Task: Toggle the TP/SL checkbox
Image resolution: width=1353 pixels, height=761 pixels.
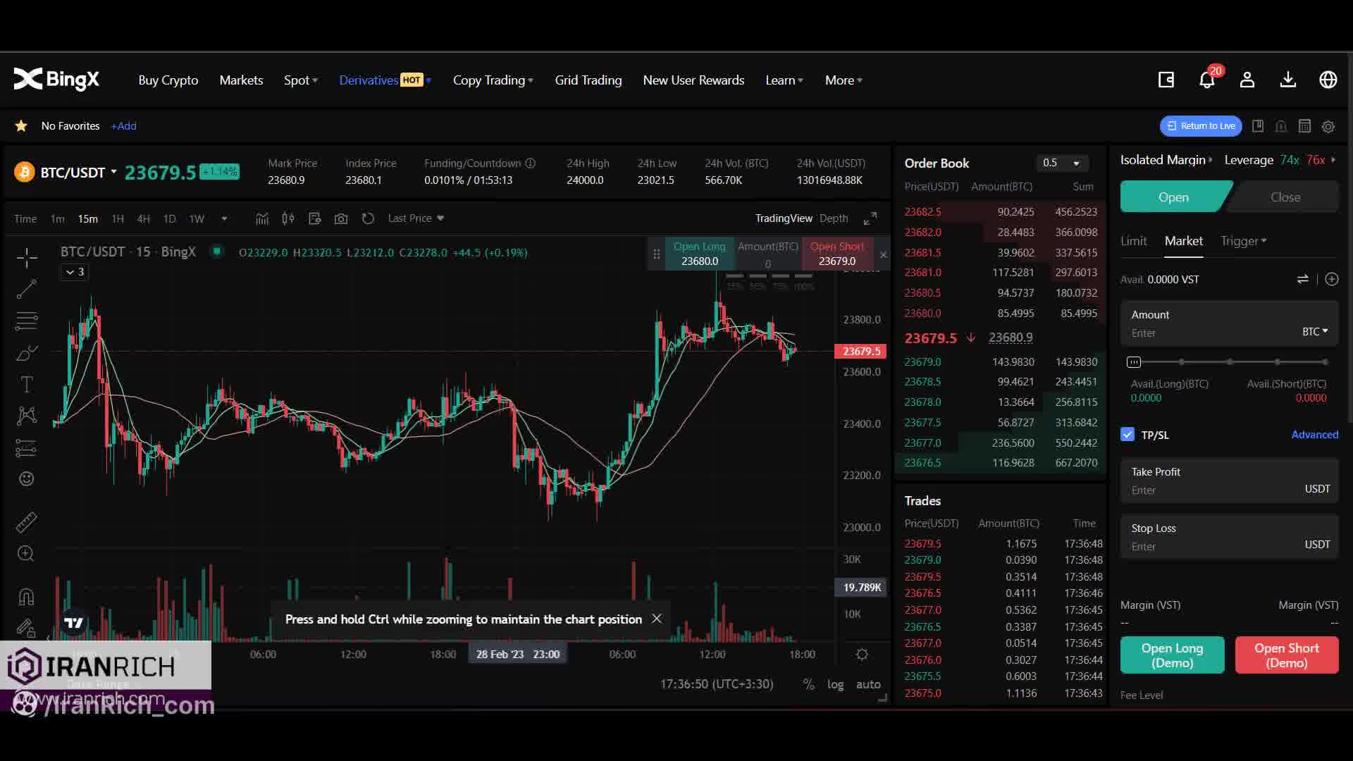Action: [x=1127, y=435]
